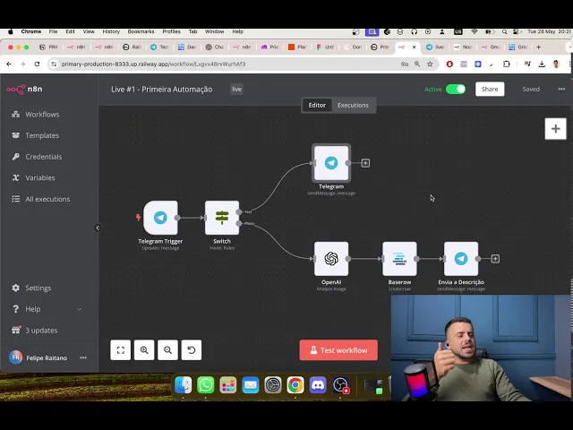Open Launchpad from the dock
The height and width of the screenshot is (430, 573).
point(228,385)
